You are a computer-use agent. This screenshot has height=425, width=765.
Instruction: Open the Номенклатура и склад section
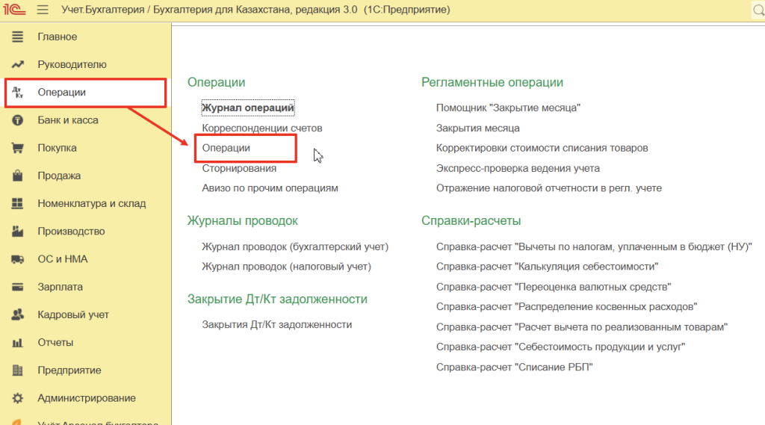point(91,203)
